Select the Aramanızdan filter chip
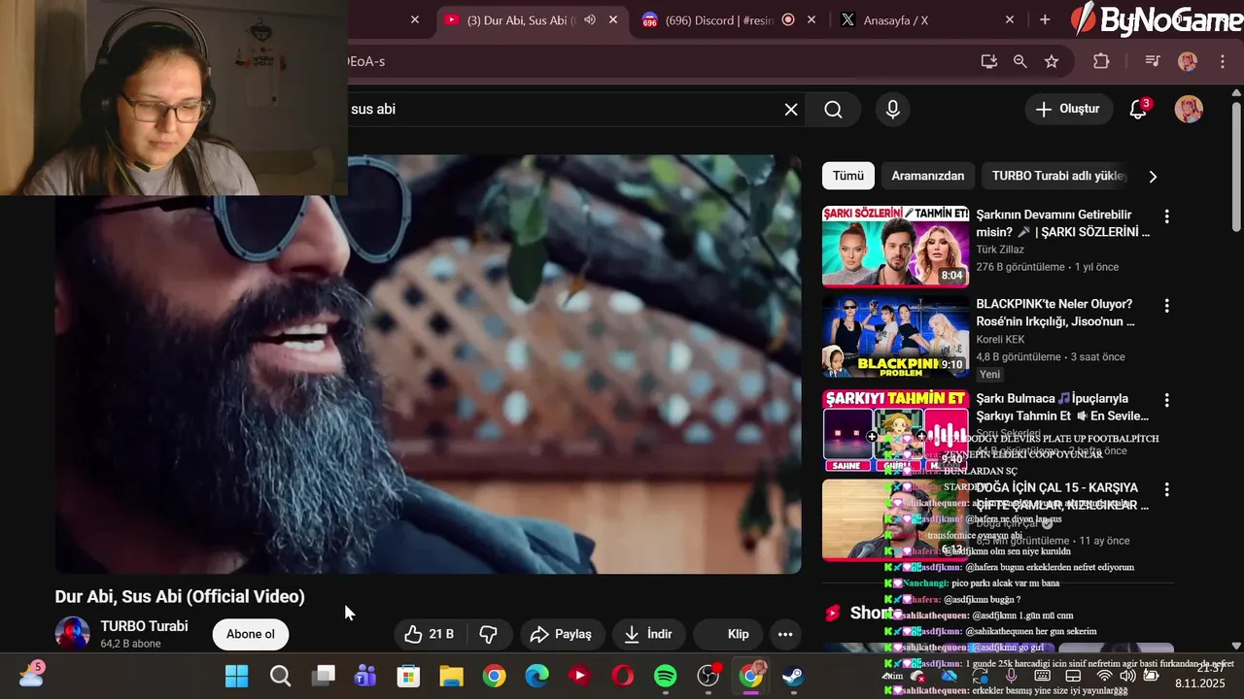This screenshot has height=699, width=1244. [928, 176]
